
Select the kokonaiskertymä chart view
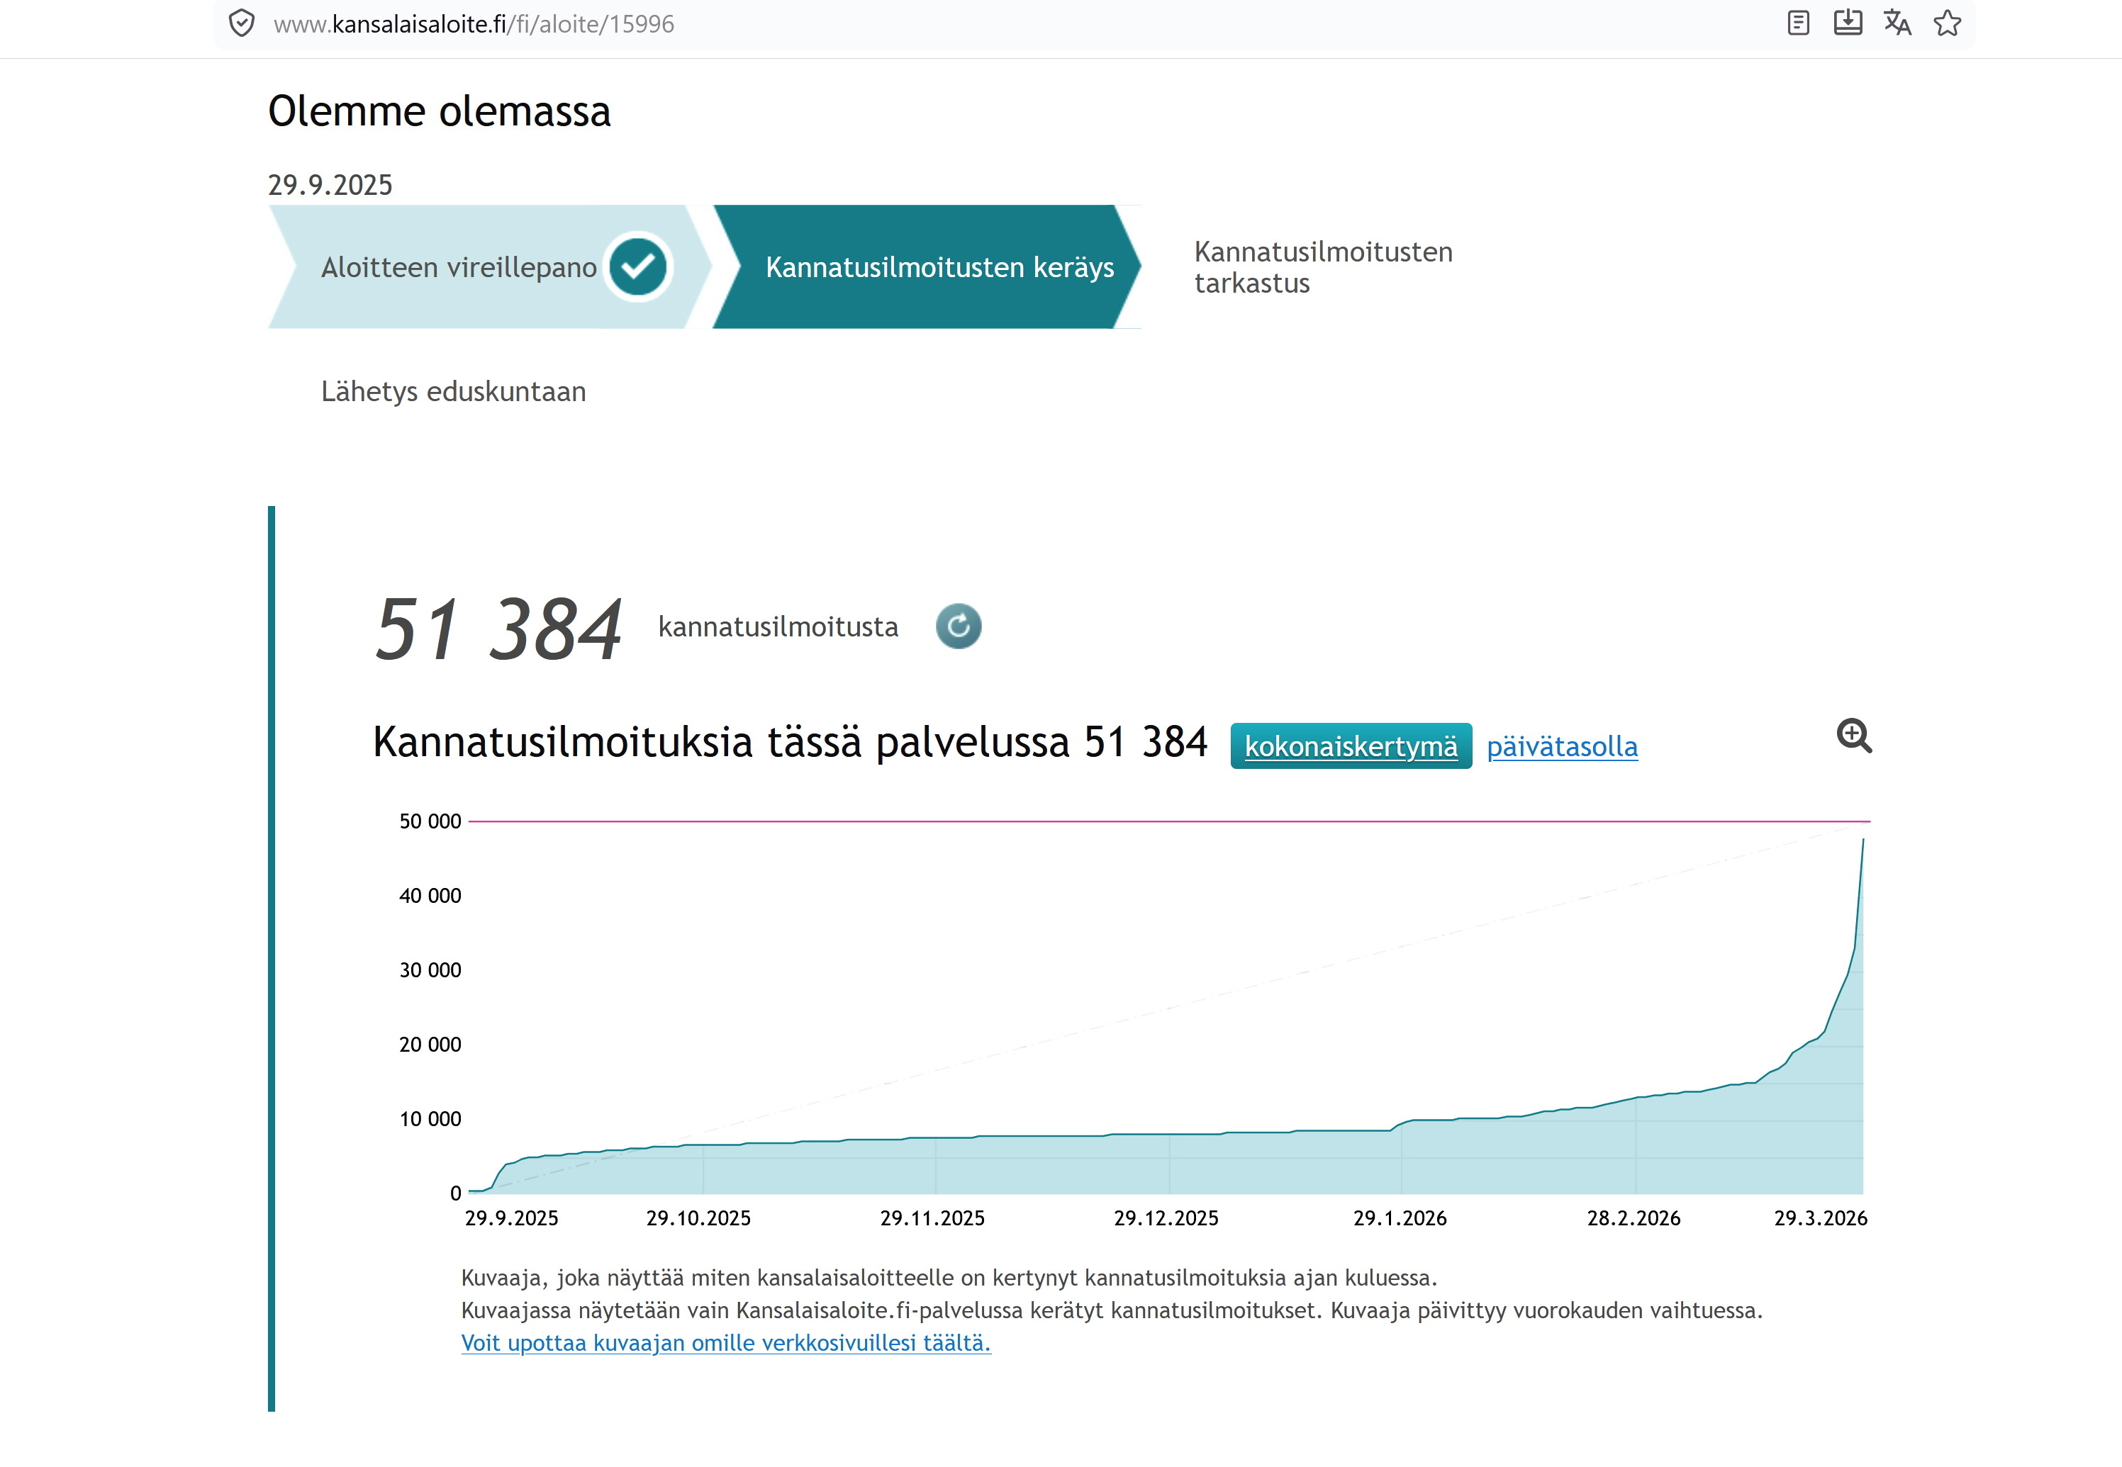coord(1350,746)
